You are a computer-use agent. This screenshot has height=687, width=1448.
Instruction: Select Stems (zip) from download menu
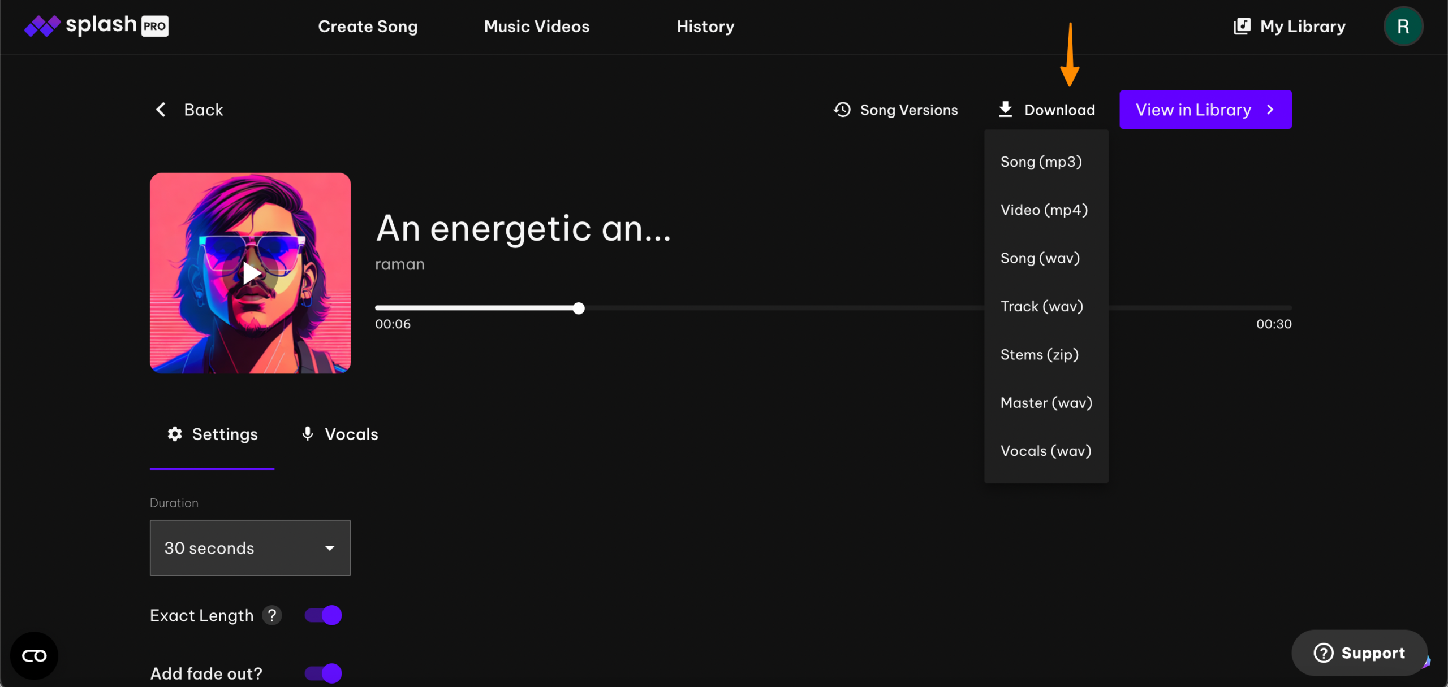(x=1039, y=355)
